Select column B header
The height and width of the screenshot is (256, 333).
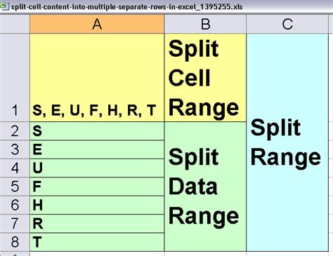click(x=205, y=24)
